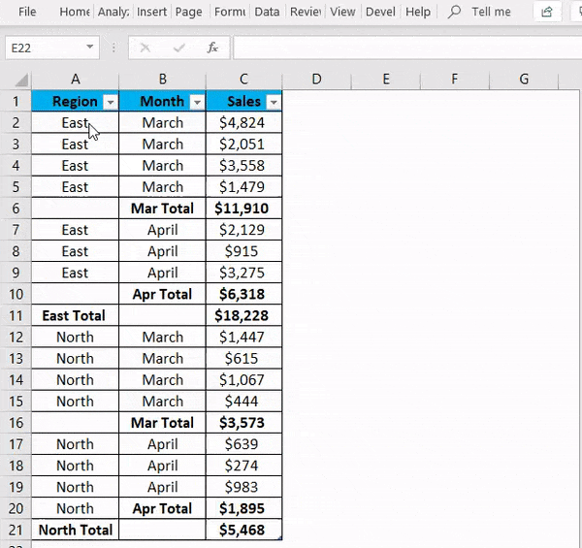This screenshot has height=548, width=582.
Task: Select the cell with $1,447
Action: (243, 337)
